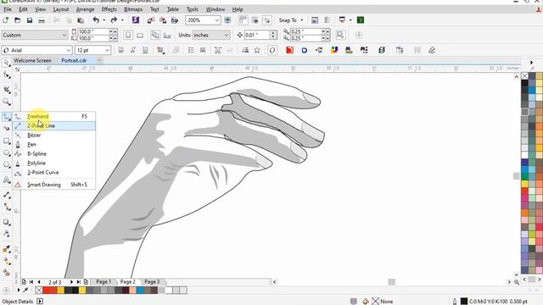Click the red swatch in document palette

click(46, 290)
